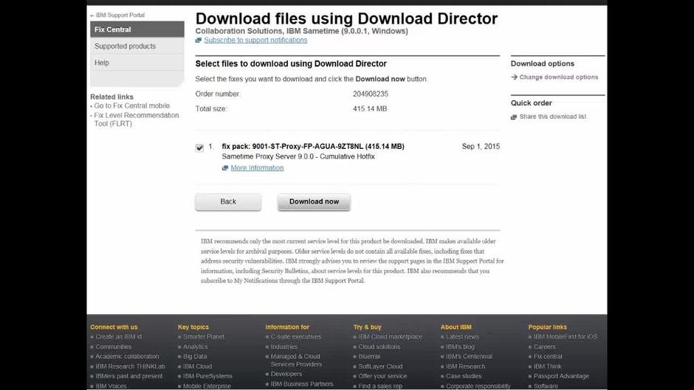
Task: Open Fix Central sidebar item
Action: [x=137, y=29]
